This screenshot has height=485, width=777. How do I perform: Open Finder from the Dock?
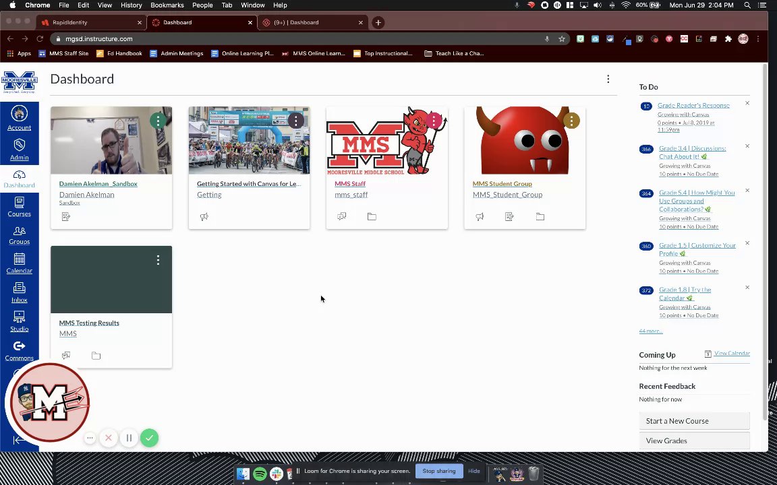tap(243, 474)
